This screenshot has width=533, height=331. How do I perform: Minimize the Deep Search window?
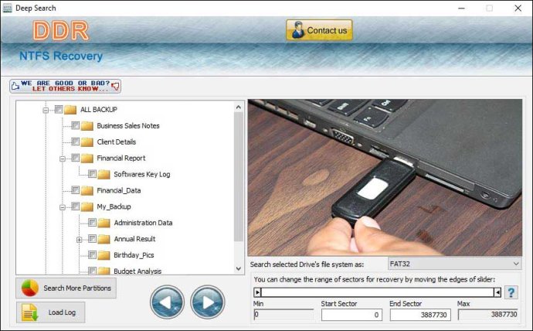pyautogui.click(x=461, y=9)
